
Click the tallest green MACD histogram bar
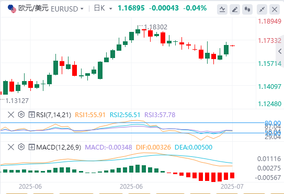pyautogui.click(x=138, y=168)
